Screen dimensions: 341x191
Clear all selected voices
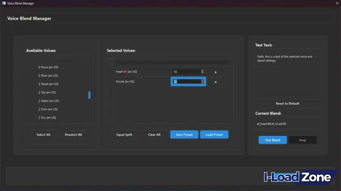pos(154,135)
